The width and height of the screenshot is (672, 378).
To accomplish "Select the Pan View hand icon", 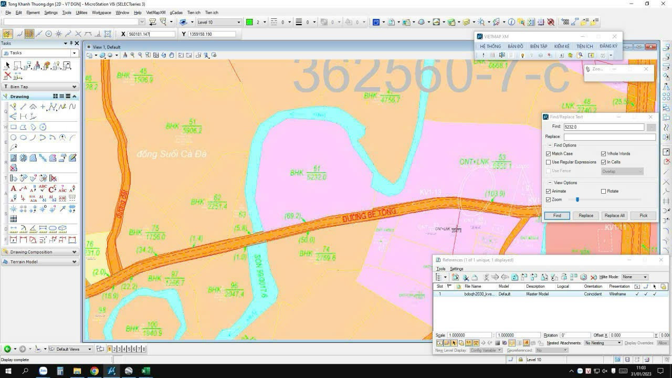I will coord(172,55).
